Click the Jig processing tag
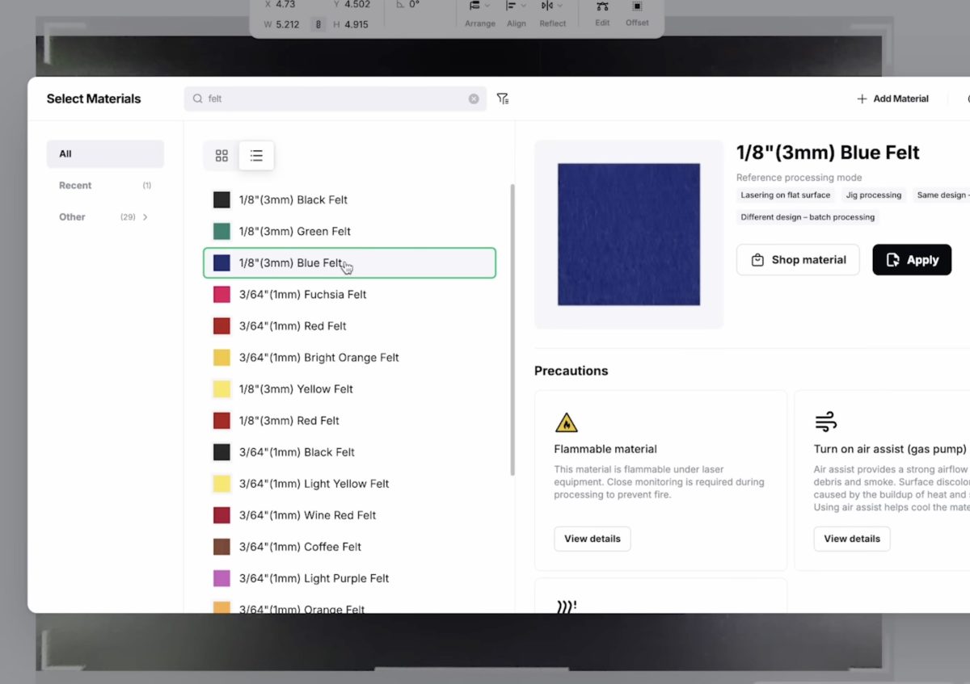 [873, 195]
